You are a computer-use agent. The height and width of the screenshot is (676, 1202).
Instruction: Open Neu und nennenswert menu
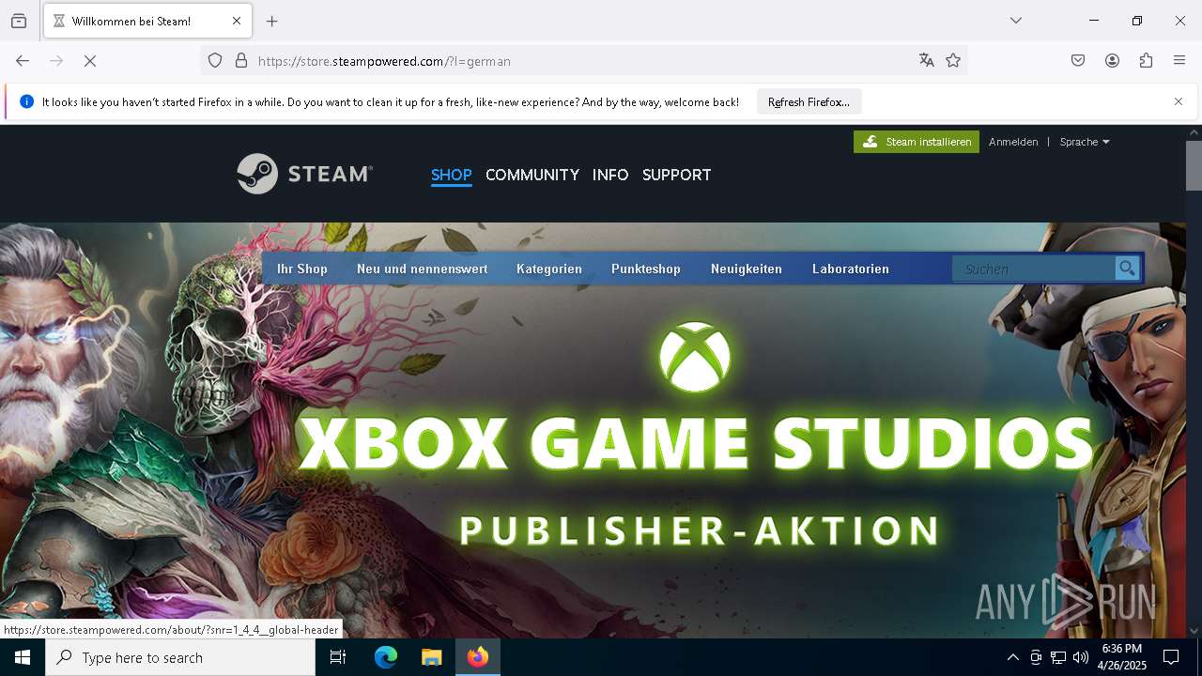pos(422,269)
